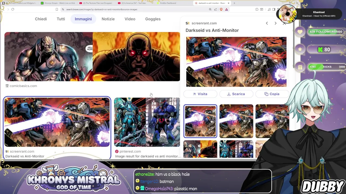Open the extensions puzzle icon
Viewport: 346px width, 194px height.
(257, 9)
